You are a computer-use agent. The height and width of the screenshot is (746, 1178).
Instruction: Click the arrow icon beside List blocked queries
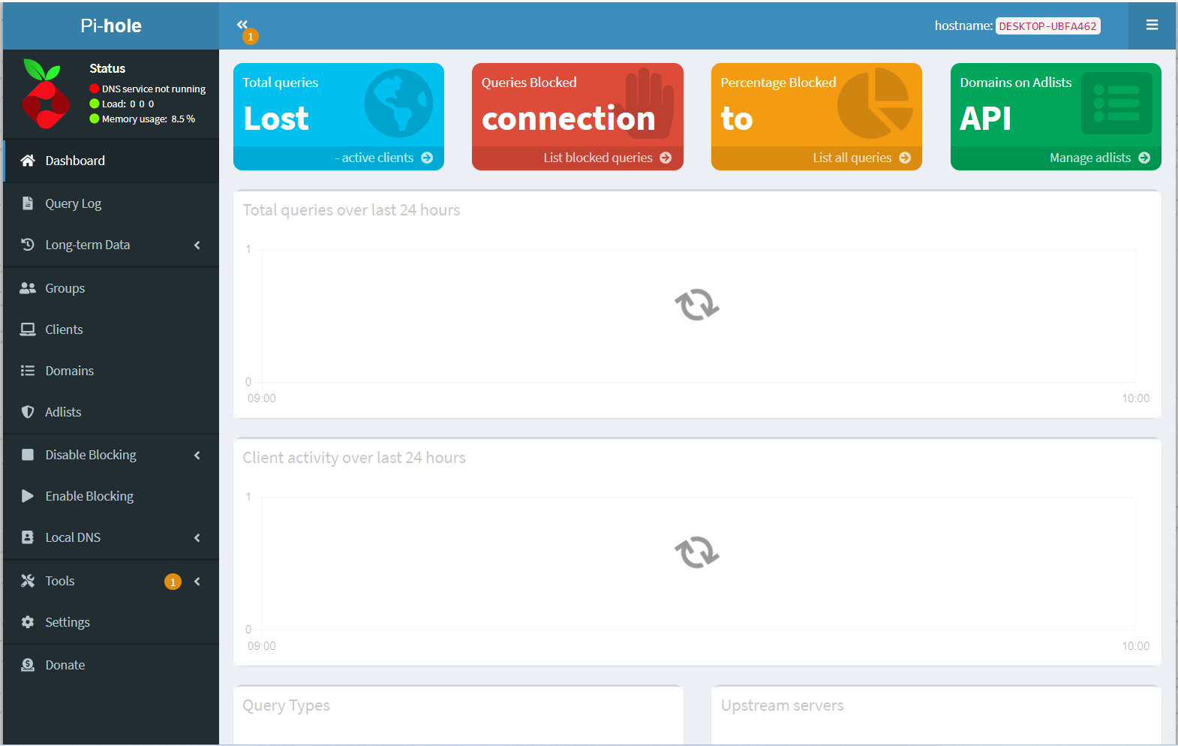pos(666,158)
